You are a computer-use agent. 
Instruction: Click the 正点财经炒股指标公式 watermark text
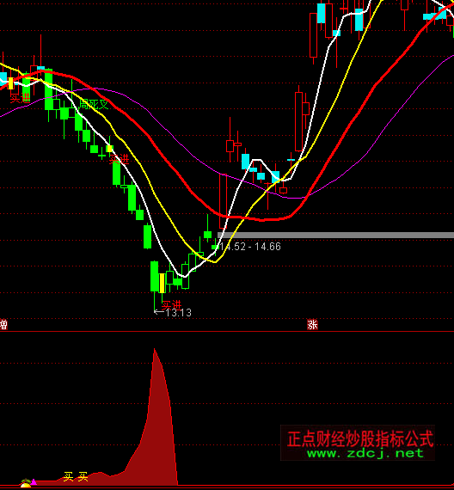tap(360, 438)
